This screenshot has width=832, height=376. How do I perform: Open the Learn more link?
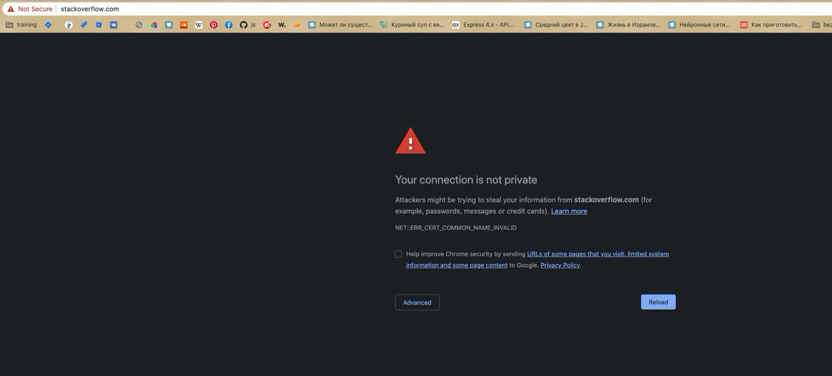click(x=569, y=211)
